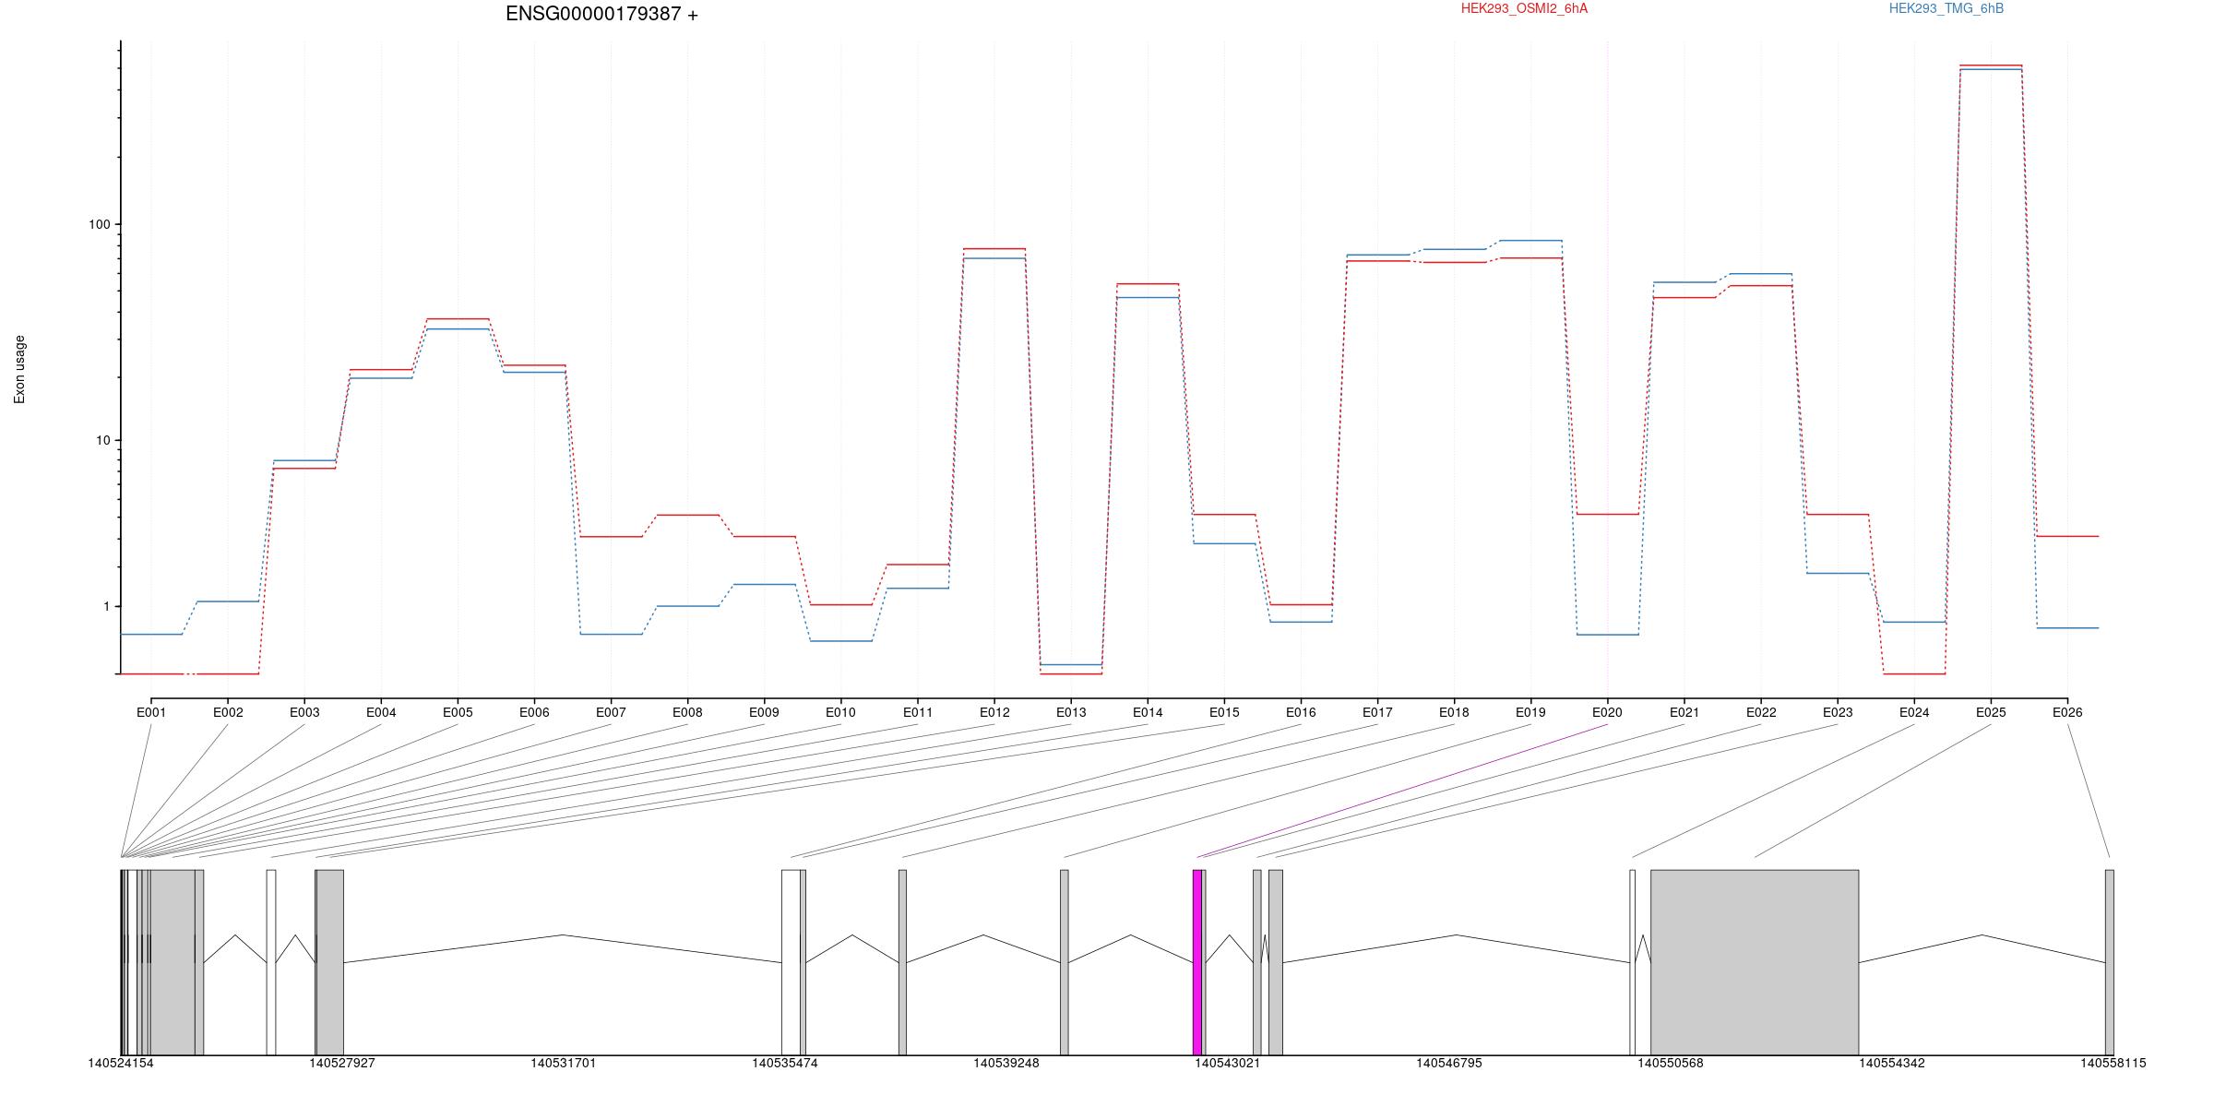This screenshot has width=2214, height=1107.
Task: Click genomic coordinate 140543021
Action: (x=1228, y=1063)
